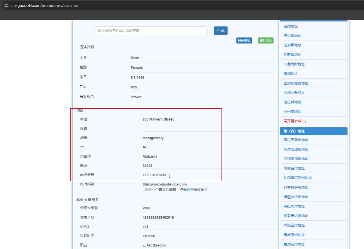
Task: Expand more cities with 展开更多城市 link
Action: pos(295,121)
